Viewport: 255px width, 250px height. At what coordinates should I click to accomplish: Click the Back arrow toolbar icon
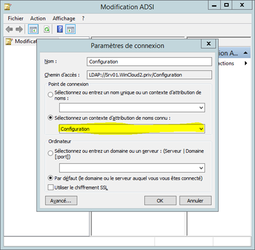tap(9, 30)
